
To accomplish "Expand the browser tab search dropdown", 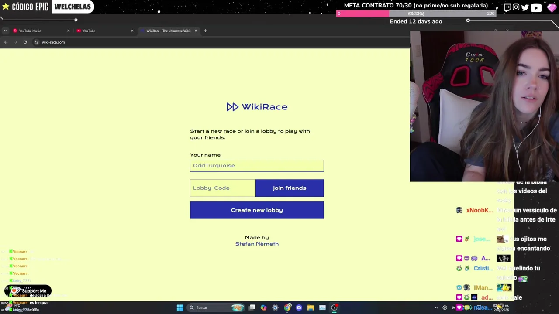I will coord(5,31).
